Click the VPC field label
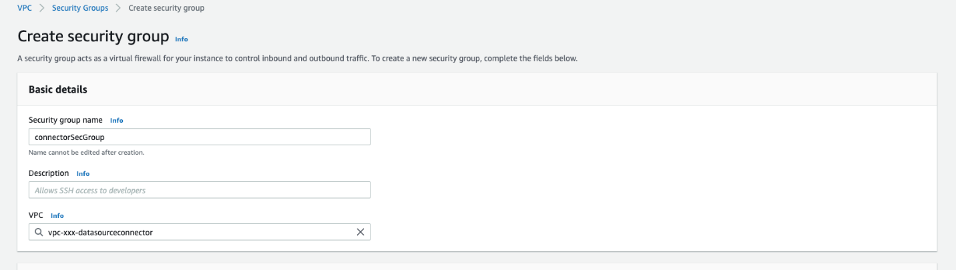 click(36, 216)
